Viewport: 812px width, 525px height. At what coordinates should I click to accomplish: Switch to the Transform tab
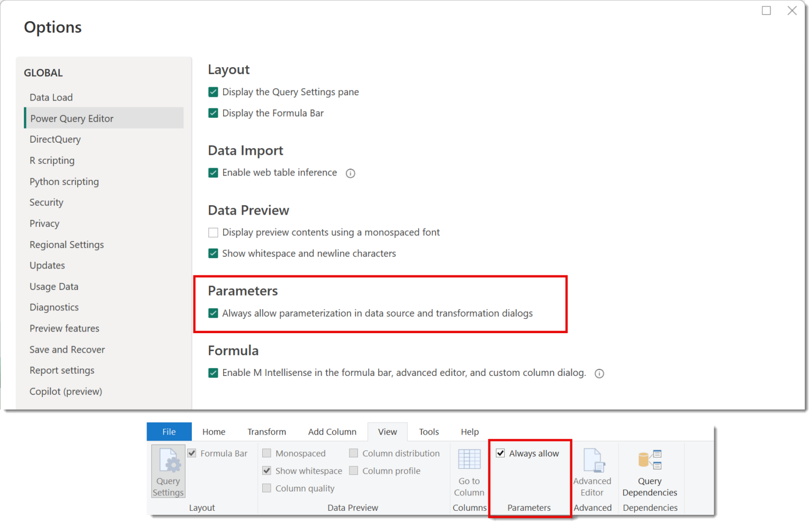coord(266,431)
